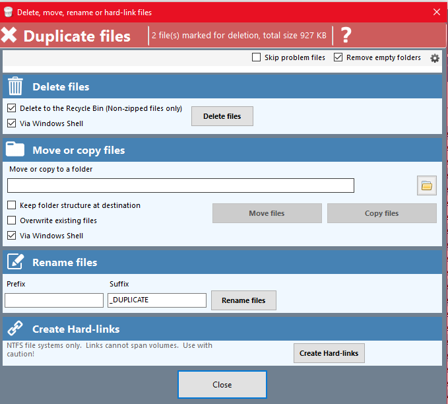Click the folder icon beside Move or copy files
Screen dimensions: 448x404
tap(15, 149)
